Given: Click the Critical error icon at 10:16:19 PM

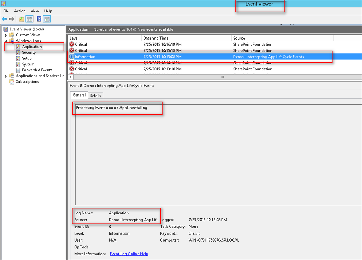Looking at the screenshot, I should coord(72,44).
